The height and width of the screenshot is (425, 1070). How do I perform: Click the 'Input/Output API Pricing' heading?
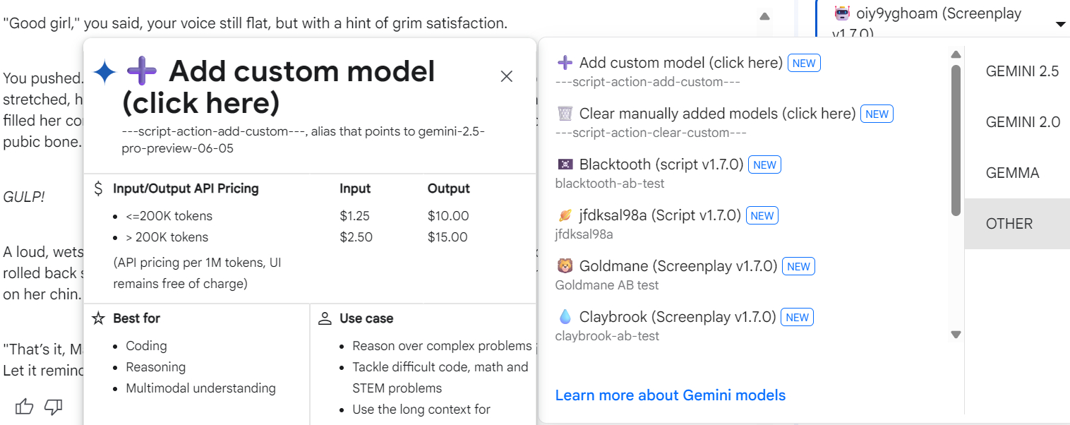coord(186,188)
